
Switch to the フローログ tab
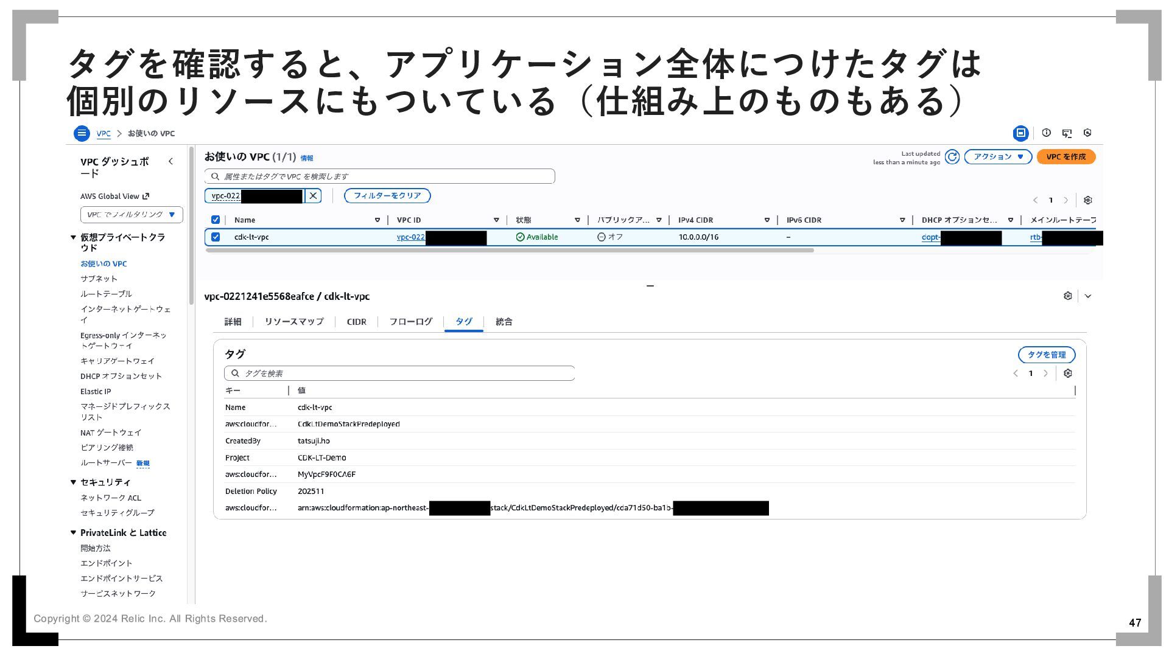click(410, 322)
